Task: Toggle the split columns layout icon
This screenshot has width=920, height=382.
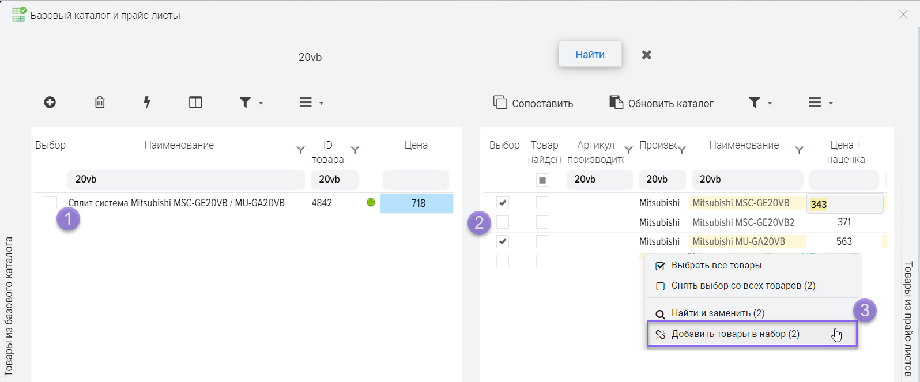Action: point(195,103)
